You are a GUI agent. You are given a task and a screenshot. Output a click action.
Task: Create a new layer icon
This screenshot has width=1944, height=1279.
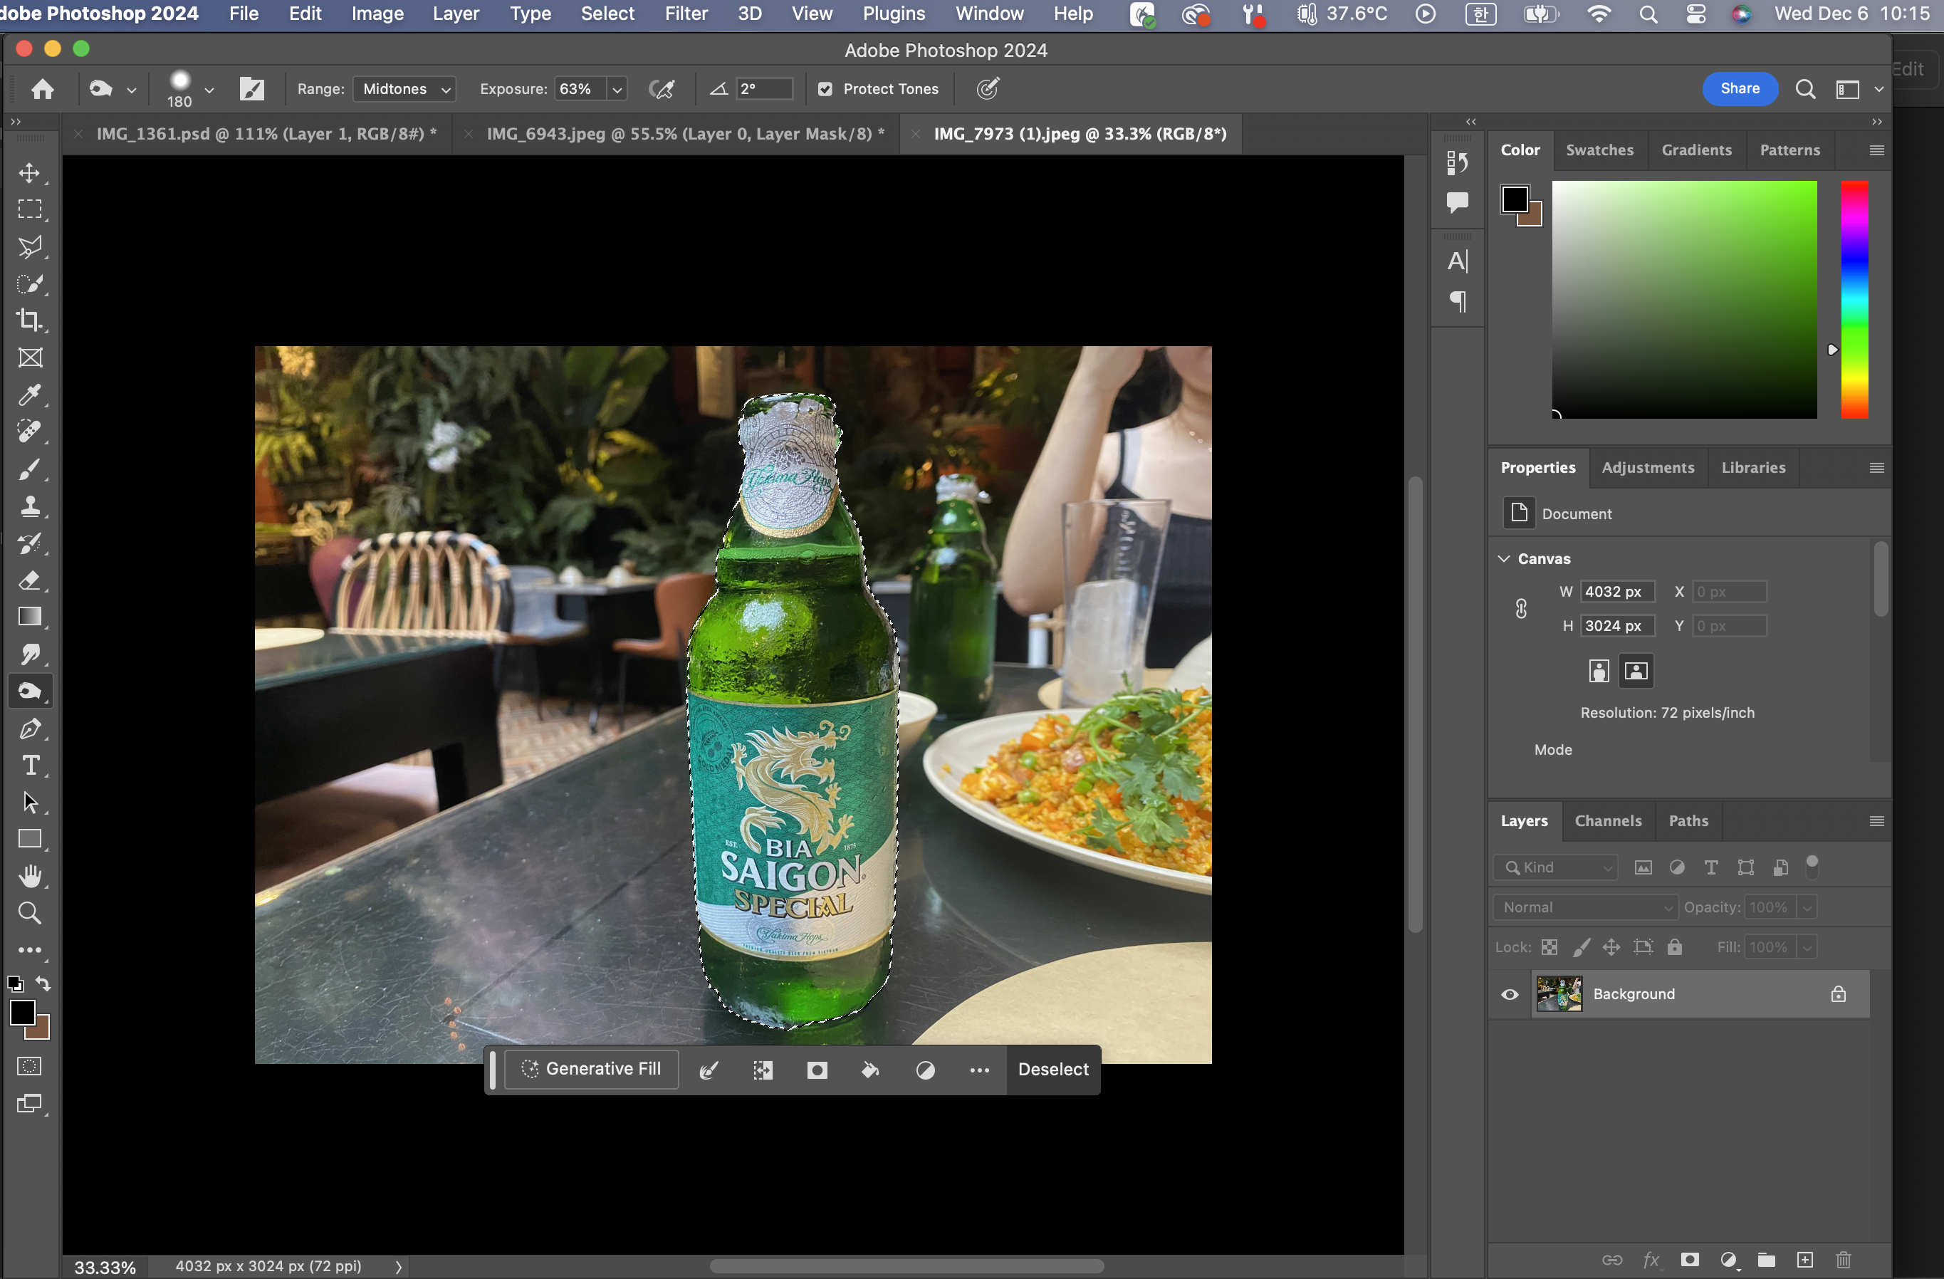click(x=1805, y=1259)
